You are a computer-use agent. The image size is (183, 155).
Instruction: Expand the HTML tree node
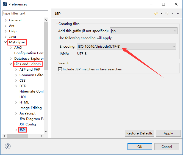16,102
